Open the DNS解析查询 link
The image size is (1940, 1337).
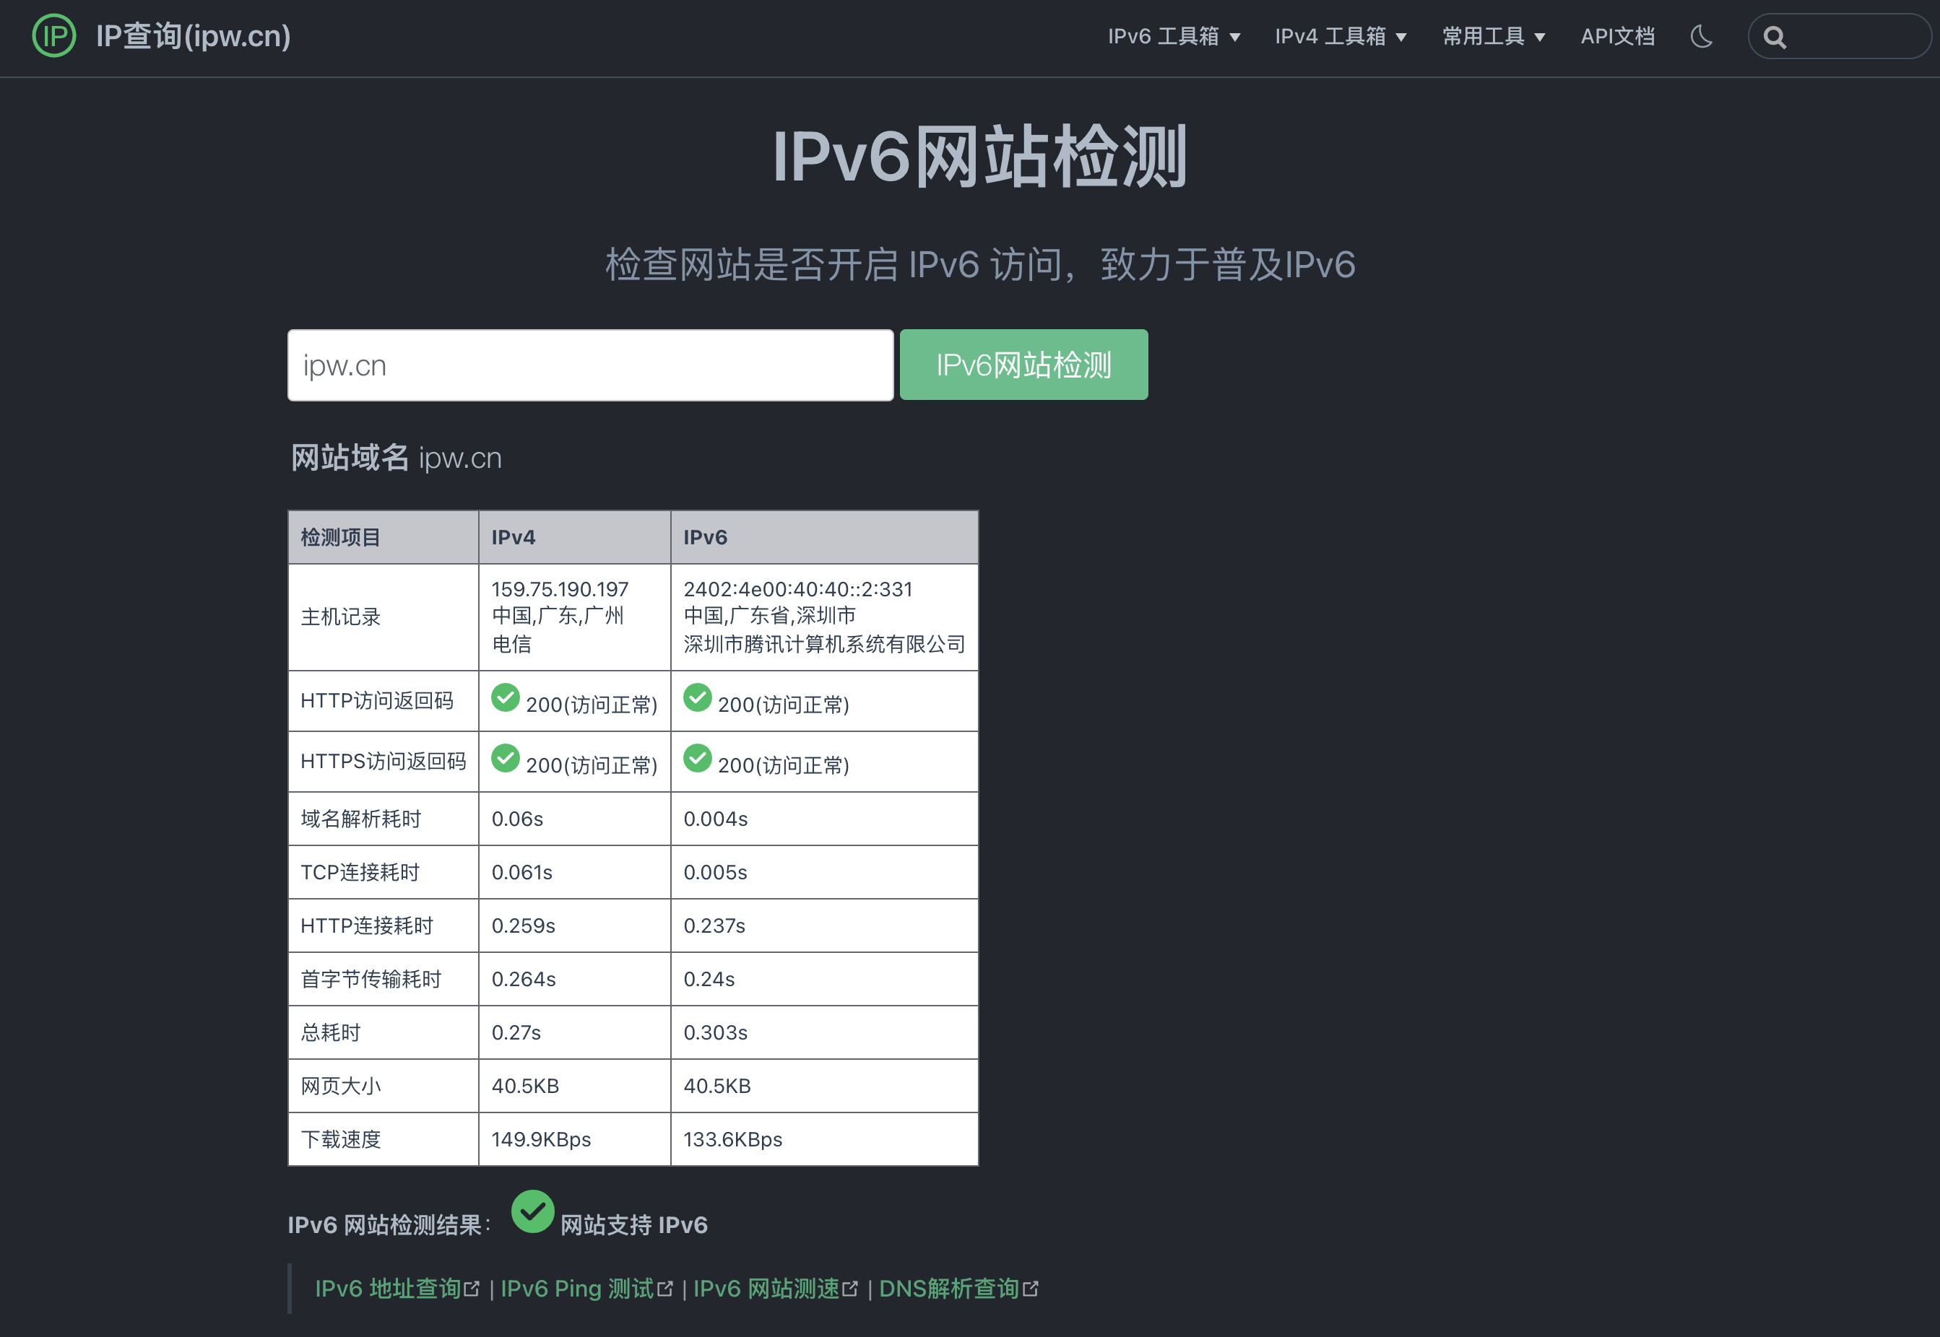[x=951, y=1288]
